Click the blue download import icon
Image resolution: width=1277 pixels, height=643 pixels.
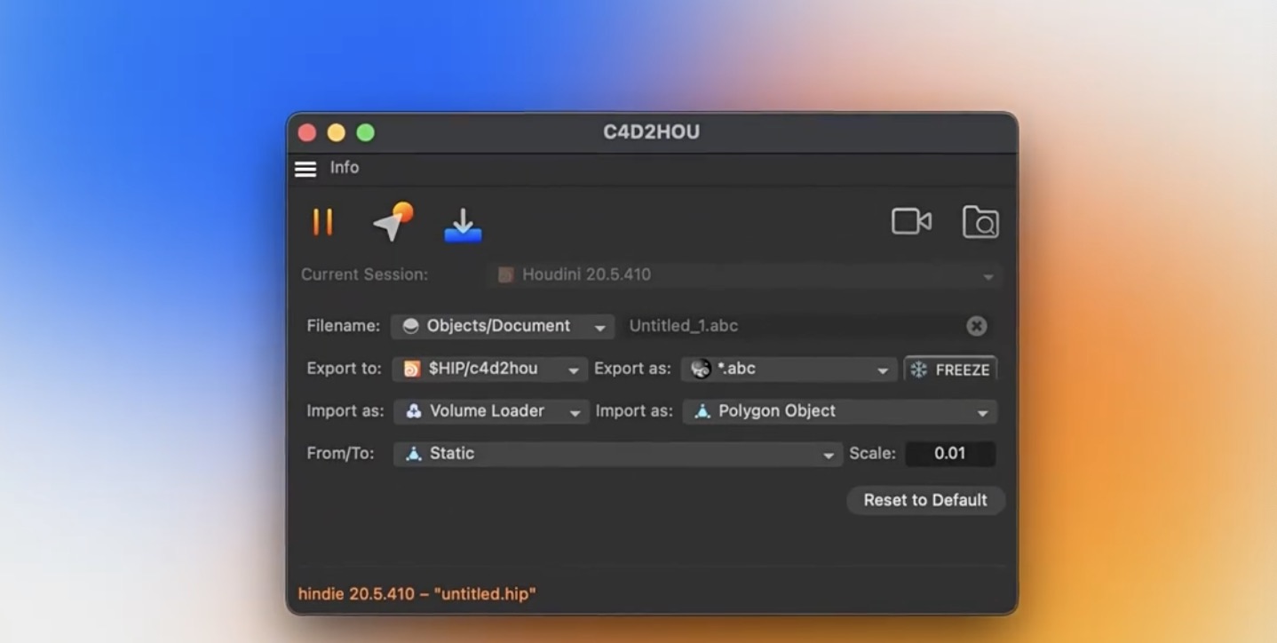[463, 226]
